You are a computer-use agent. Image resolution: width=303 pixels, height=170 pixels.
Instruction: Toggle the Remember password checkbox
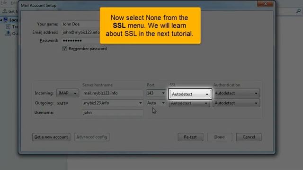click(64, 49)
